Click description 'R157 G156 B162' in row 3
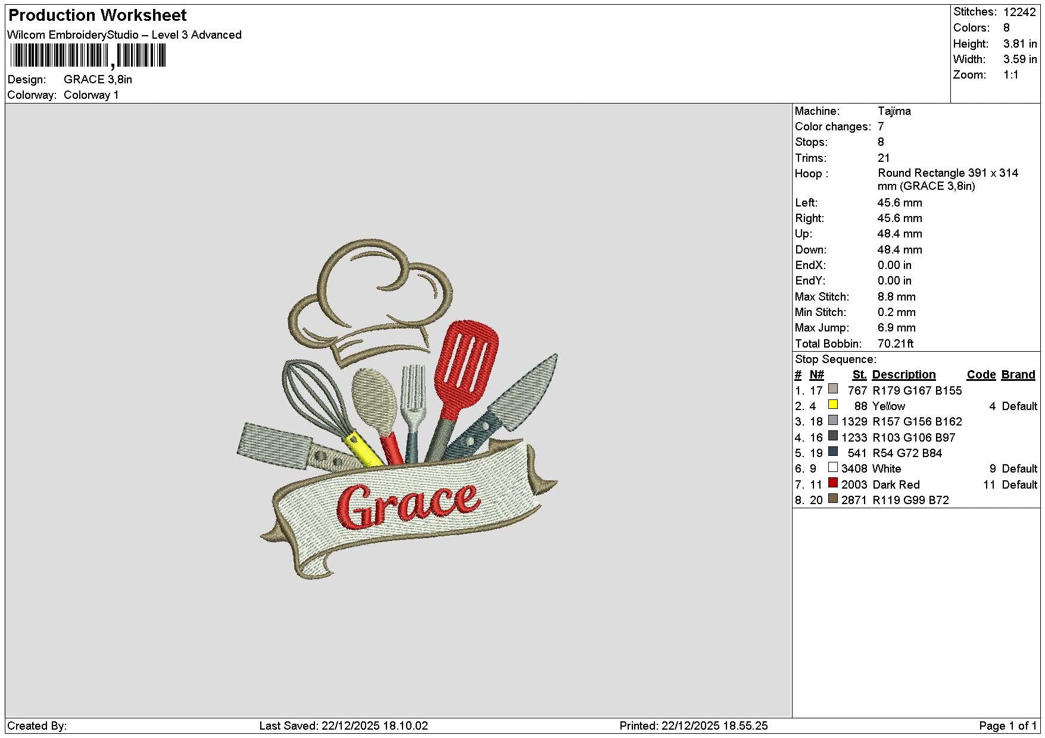Screen dimensions: 1045x738 pyautogui.click(x=917, y=422)
